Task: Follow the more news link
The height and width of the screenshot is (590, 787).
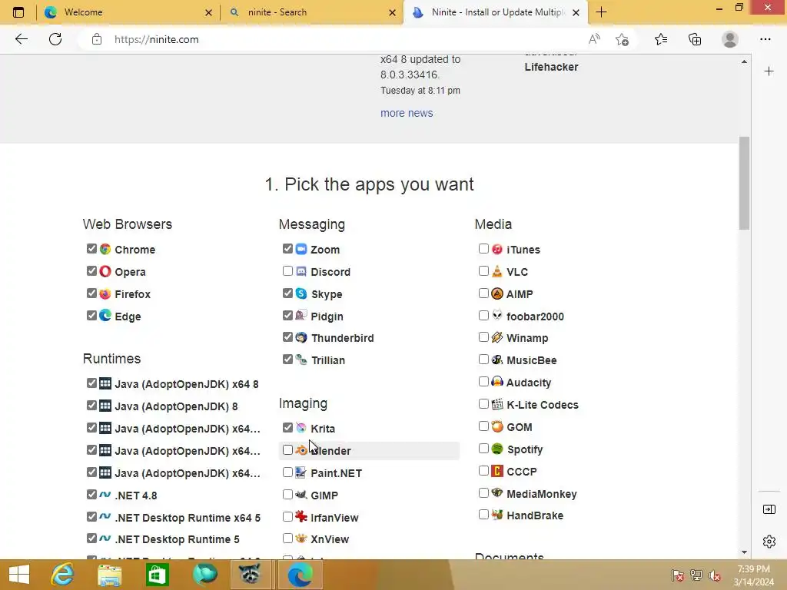Action: point(407,113)
